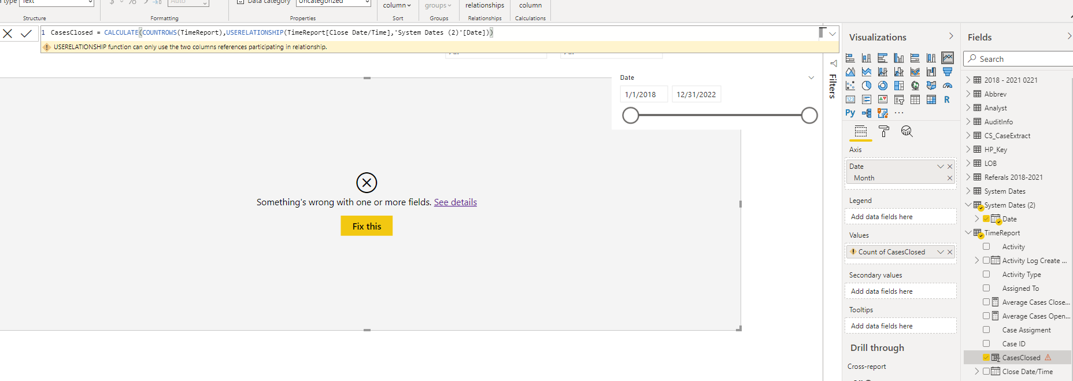This screenshot has width=1073, height=381.
Task: Select the donut chart visualization
Action: (882, 86)
